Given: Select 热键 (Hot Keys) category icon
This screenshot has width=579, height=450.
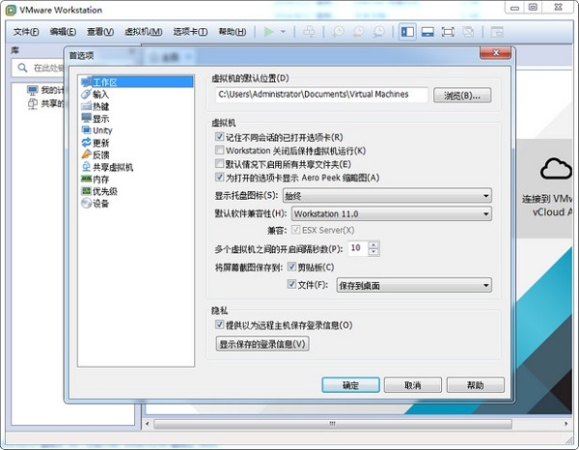Looking at the screenshot, I should click(86, 106).
